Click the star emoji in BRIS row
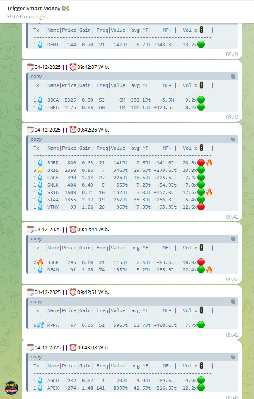The height and width of the screenshot is (399, 254). coord(40,170)
